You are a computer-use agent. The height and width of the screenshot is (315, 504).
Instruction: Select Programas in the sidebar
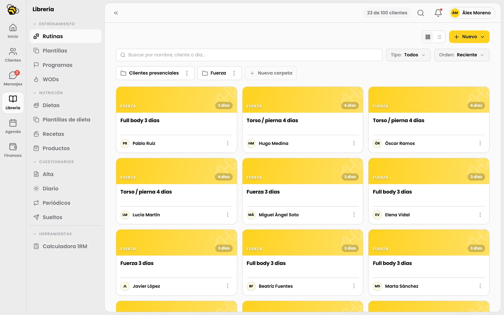tap(66, 65)
